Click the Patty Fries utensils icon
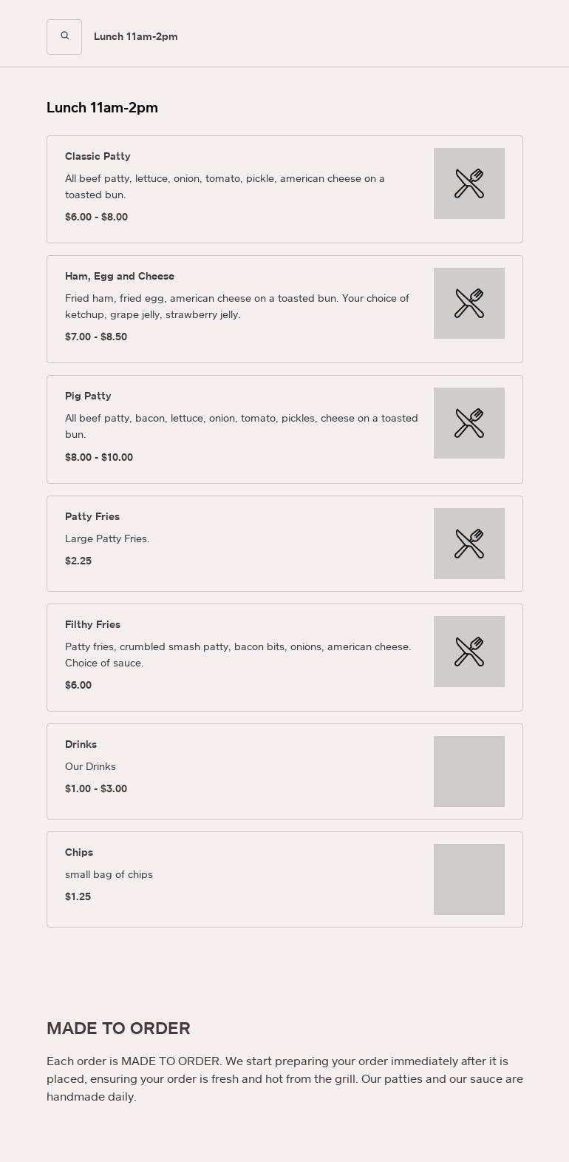 click(469, 543)
